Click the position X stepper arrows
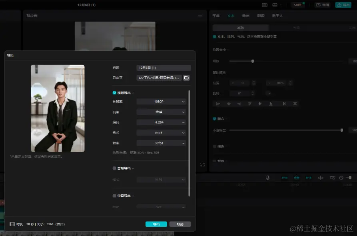The image size is (357, 236). click(253, 83)
